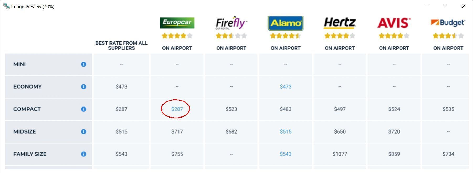Click the info icon next to MIDSIZE
The image size is (473, 173).
[83, 131]
